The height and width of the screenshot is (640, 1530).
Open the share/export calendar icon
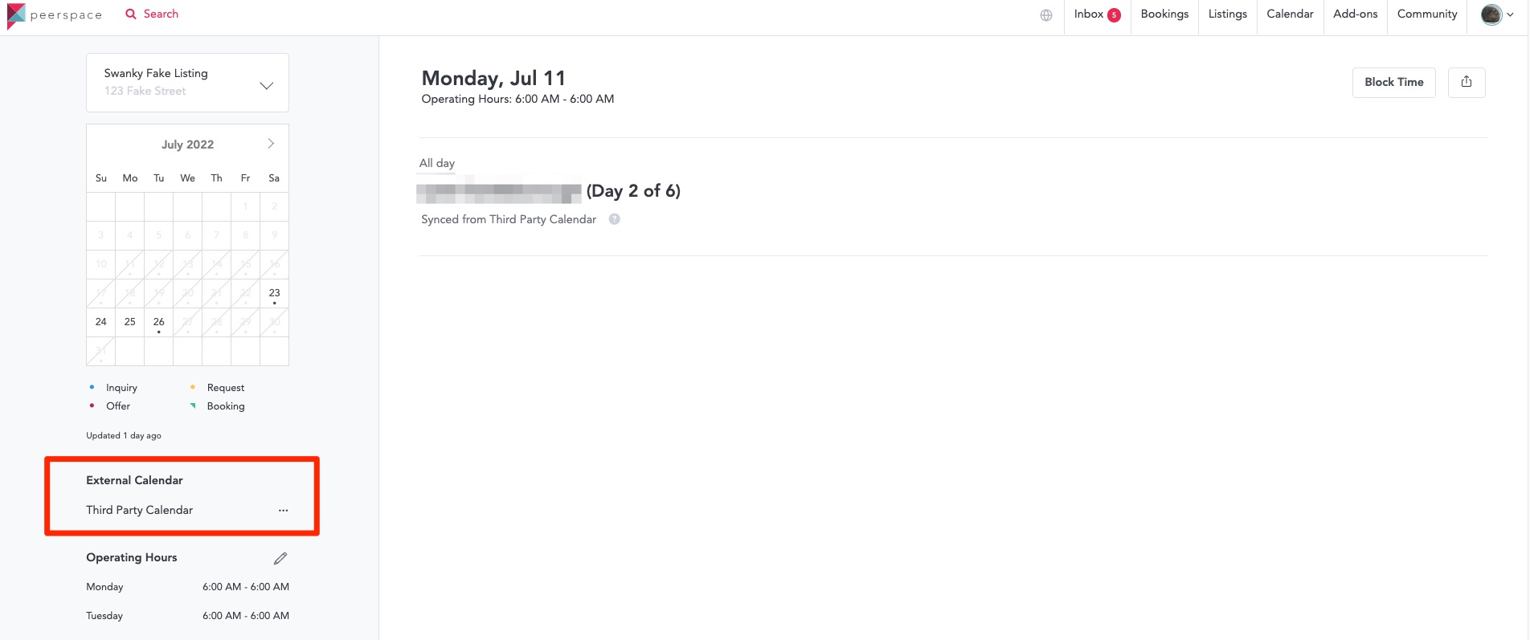1467,82
